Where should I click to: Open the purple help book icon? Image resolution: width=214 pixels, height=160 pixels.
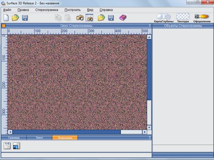click(123, 18)
